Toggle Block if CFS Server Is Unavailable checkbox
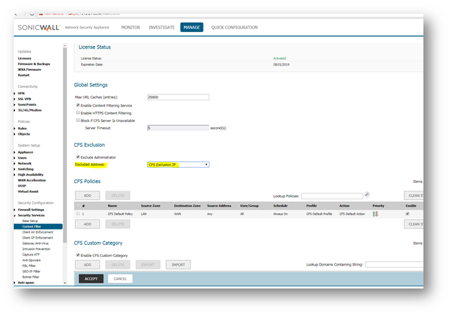Image resolution: width=451 pixels, height=316 pixels. pos(78,120)
